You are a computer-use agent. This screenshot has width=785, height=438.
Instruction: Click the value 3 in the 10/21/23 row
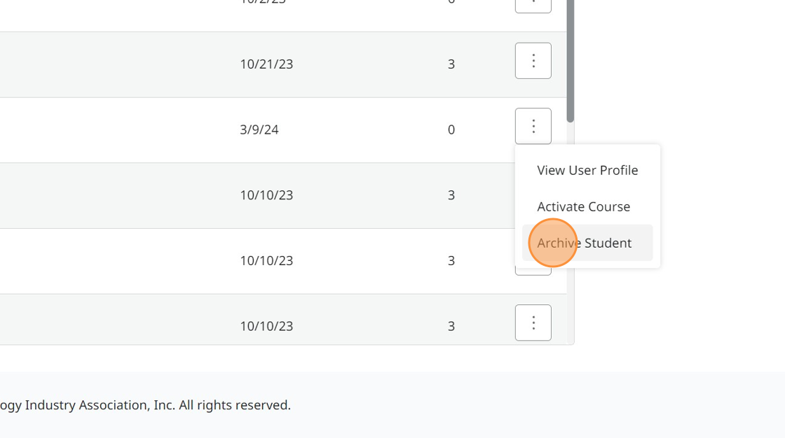(451, 64)
